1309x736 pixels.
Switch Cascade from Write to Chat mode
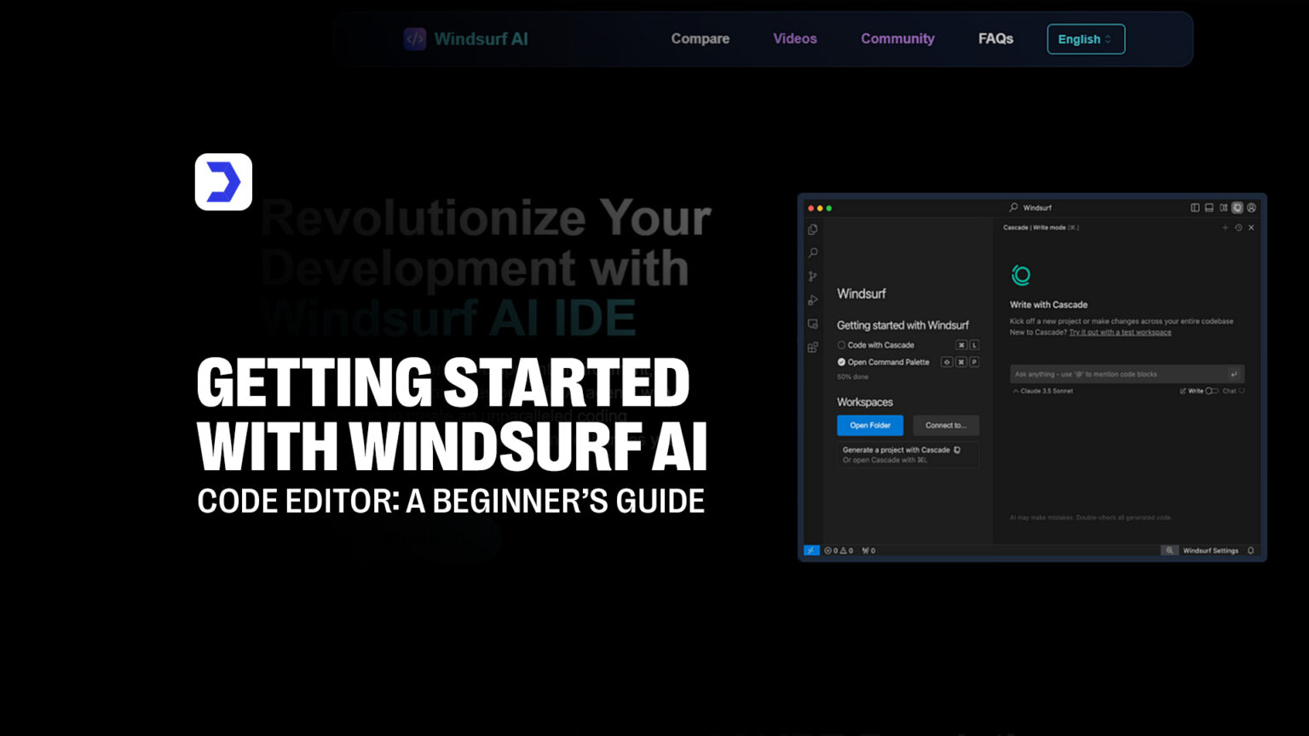1231,391
